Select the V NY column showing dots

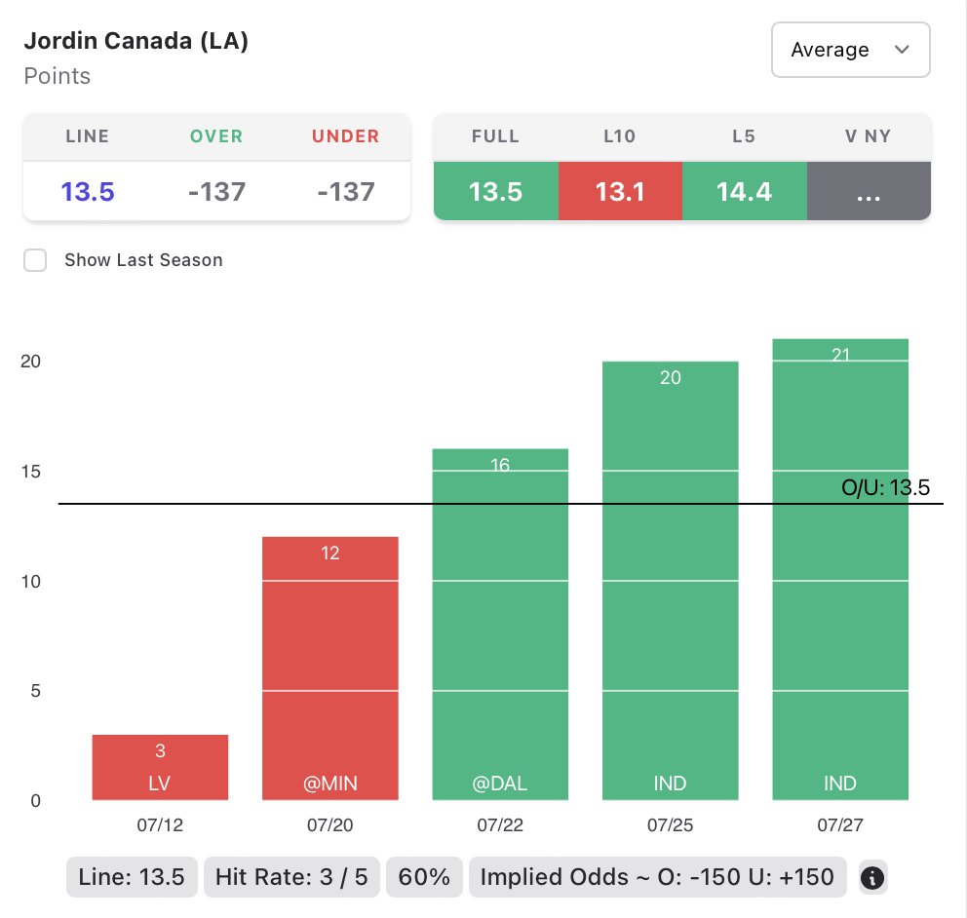pos(869,191)
